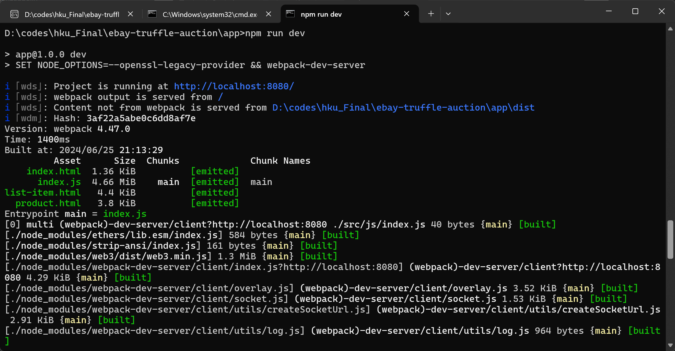Switch to the C:\Windows\system32\cmd.exe tab
Screen dimensions: 675x351
click(209, 14)
